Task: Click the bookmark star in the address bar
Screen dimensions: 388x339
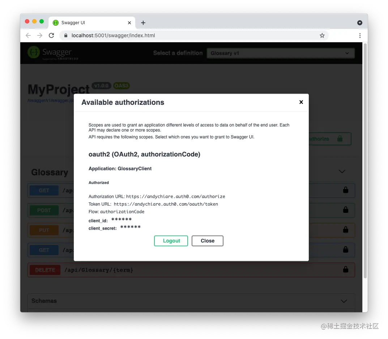Action: click(x=322, y=35)
